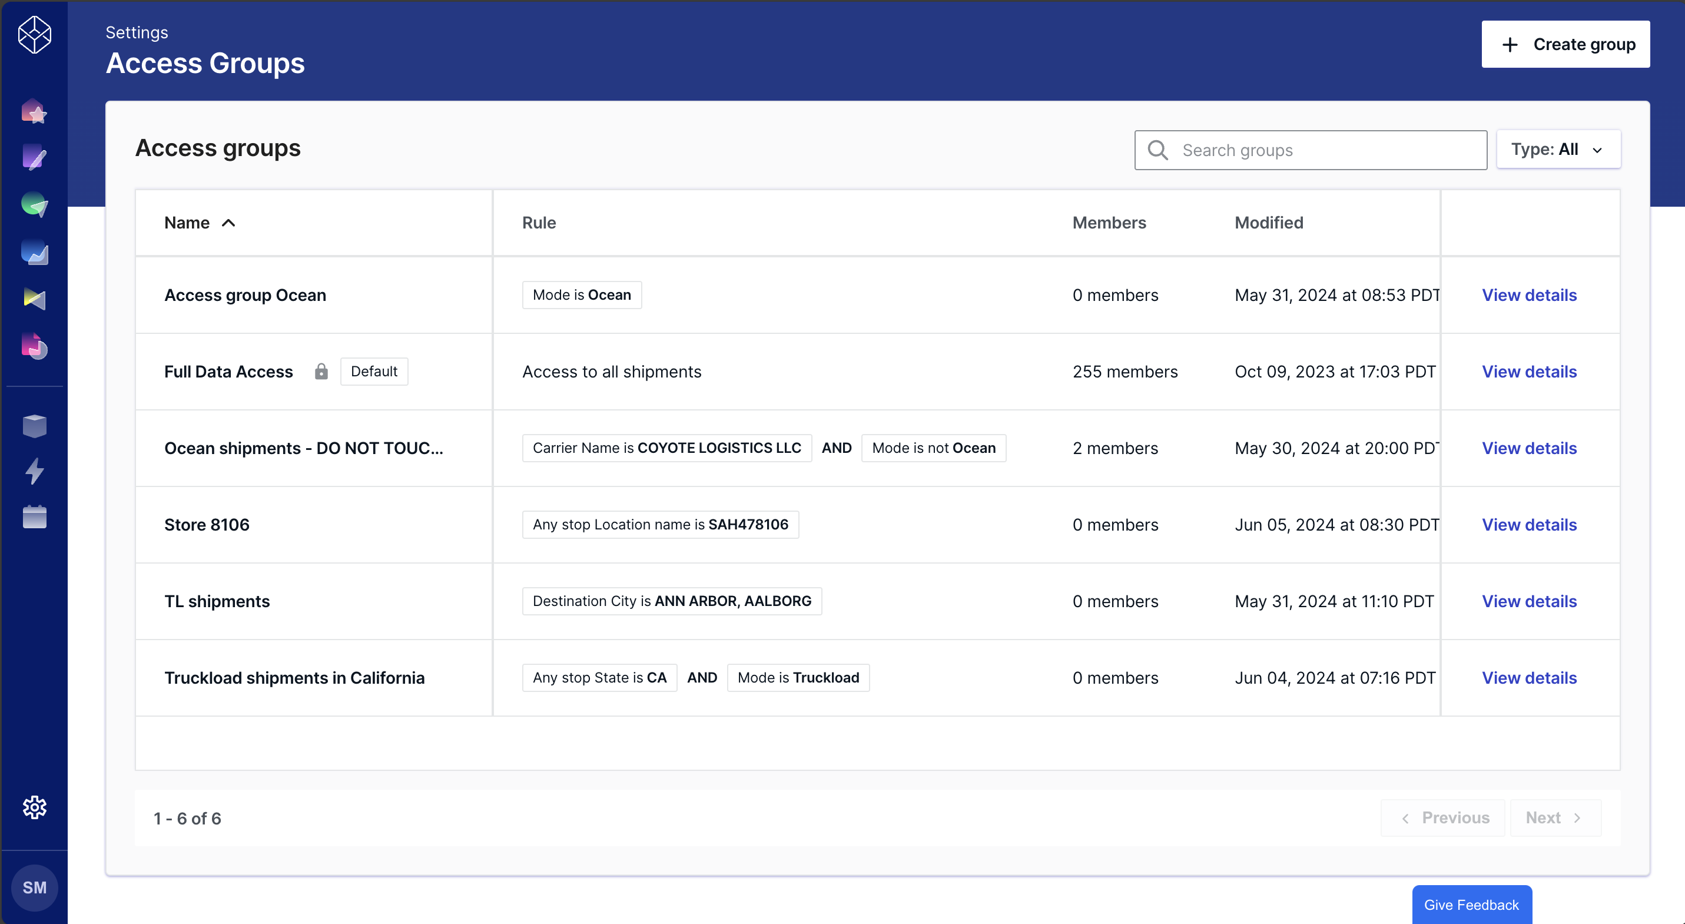This screenshot has height=924, width=1685.
Task: Select Truckload shipments in California name
Action: (294, 678)
